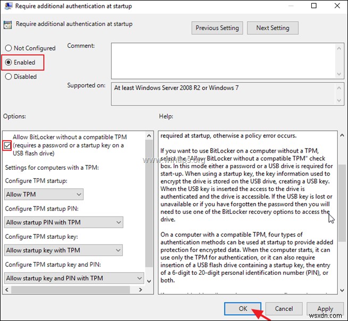Click the 'Supported on:' label
348x321 pixels.
[86, 85]
